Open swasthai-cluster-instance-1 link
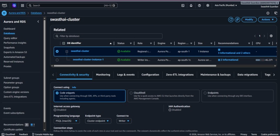280x136 pixels. tap(88, 60)
